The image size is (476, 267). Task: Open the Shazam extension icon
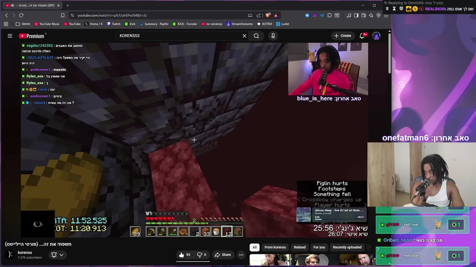pyautogui.click(x=307, y=15)
